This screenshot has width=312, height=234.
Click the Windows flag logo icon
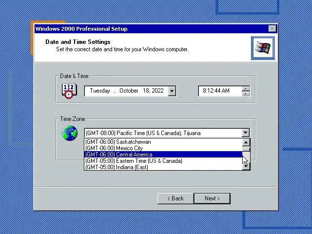(x=263, y=48)
